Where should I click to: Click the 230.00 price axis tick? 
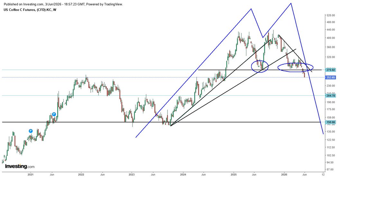click(331, 86)
